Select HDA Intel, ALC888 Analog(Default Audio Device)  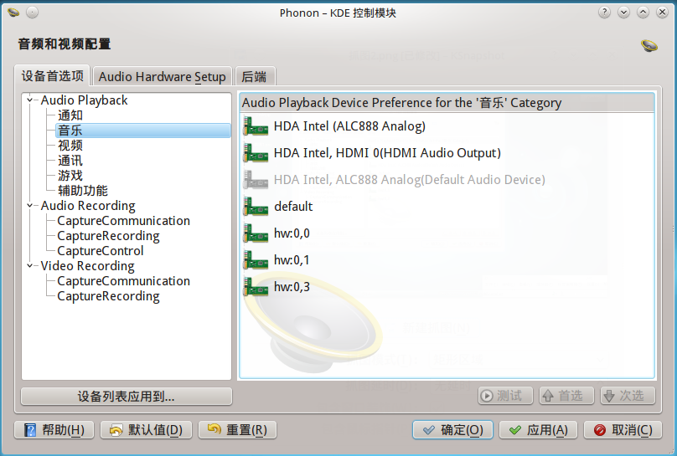(410, 180)
